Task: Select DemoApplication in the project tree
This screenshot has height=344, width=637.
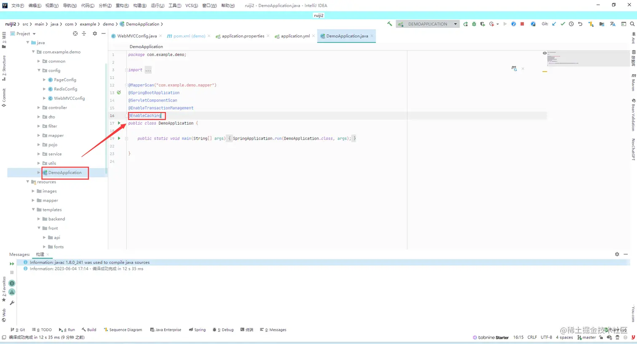Action: [x=65, y=173]
